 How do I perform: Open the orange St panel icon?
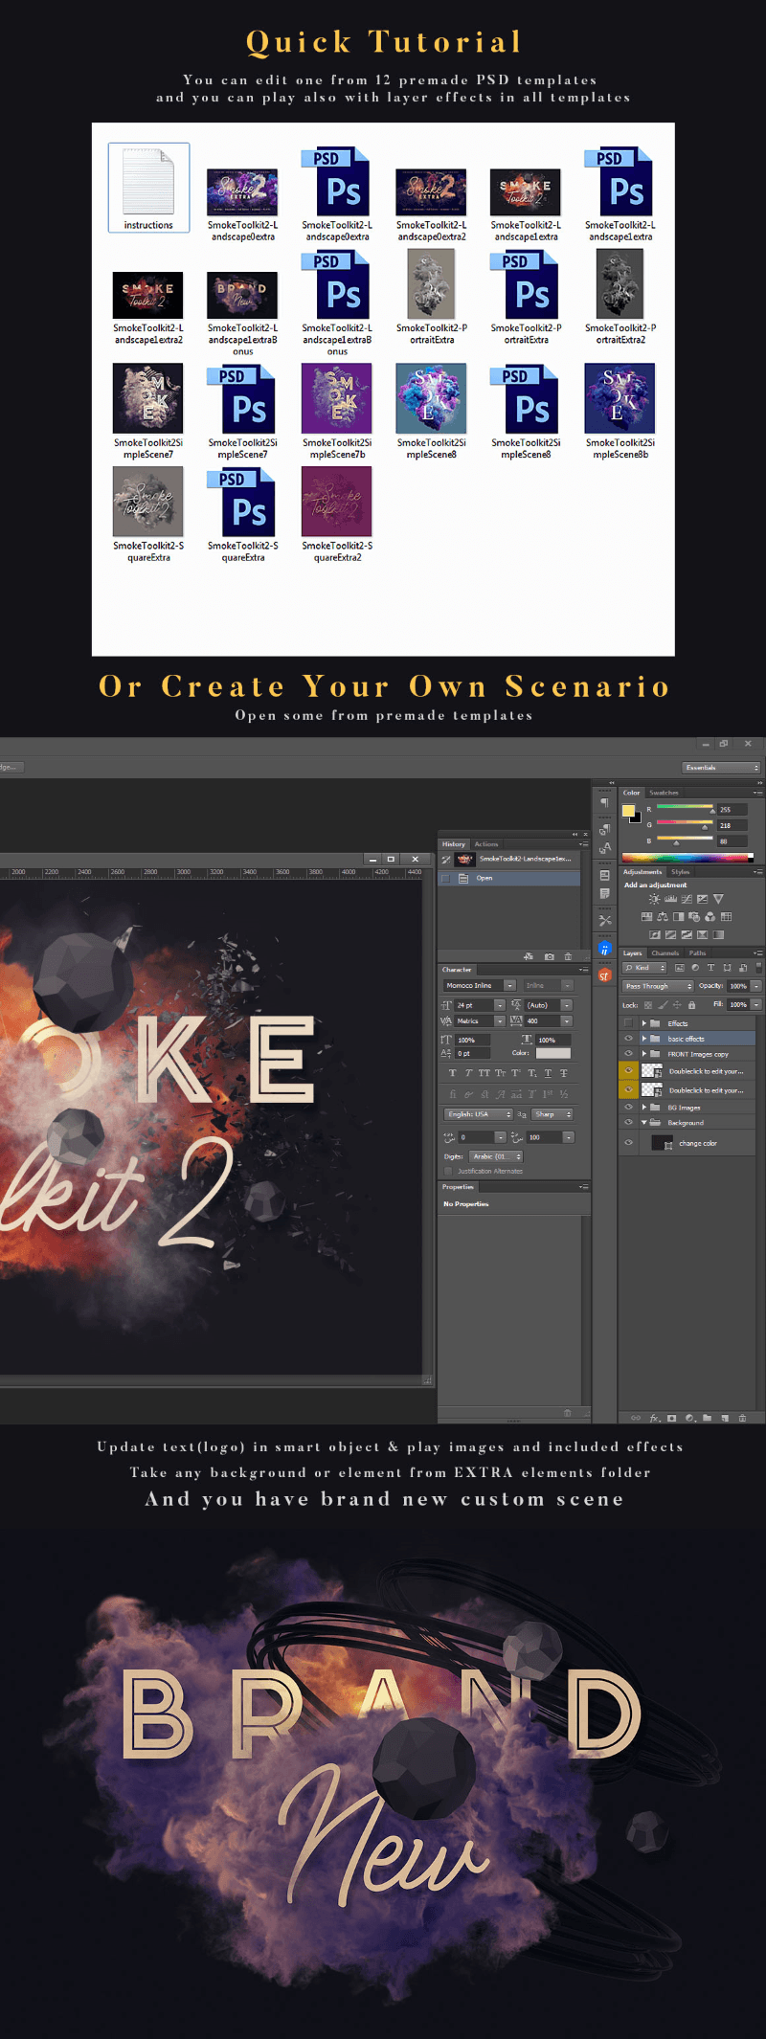pos(604,975)
